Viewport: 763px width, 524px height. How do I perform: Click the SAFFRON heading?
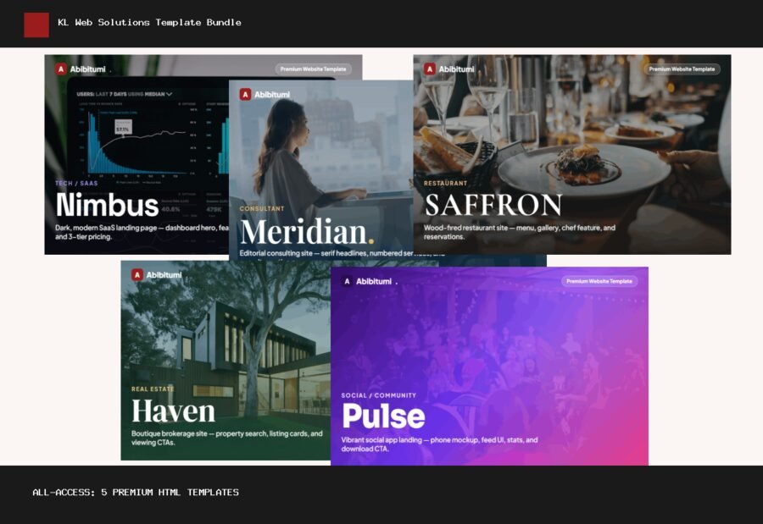(493, 205)
